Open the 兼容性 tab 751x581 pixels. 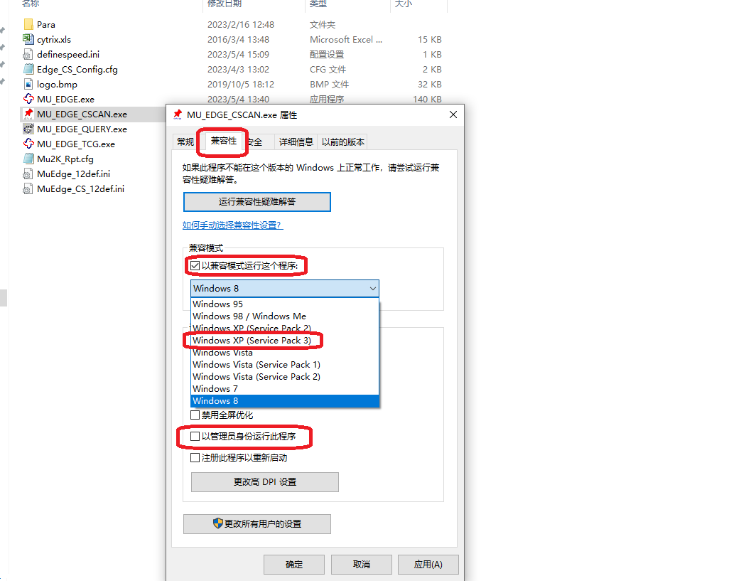pyautogui.click(x=223, y=141)
